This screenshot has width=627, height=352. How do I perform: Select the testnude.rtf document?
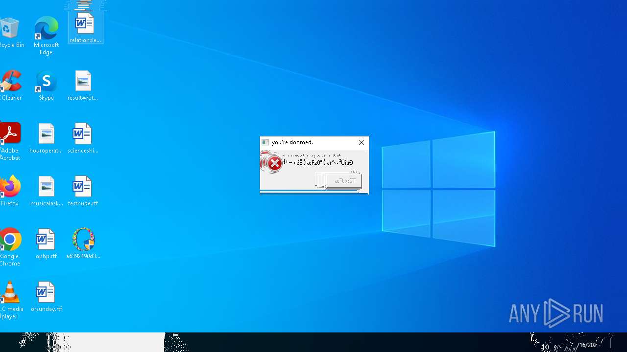(83, 191)
